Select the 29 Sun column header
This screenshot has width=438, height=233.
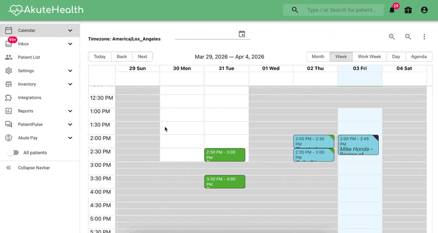(137, 68)
